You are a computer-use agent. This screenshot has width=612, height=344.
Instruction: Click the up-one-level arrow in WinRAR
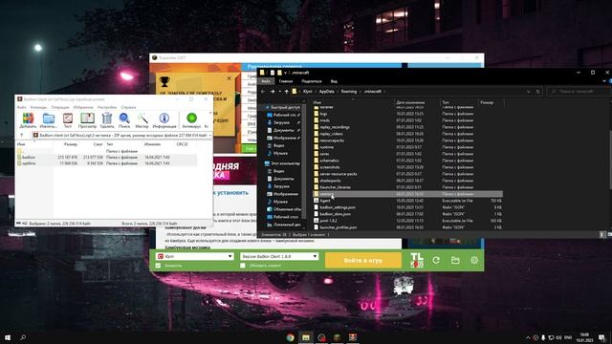pyautogui.click(x=21, y=136)
